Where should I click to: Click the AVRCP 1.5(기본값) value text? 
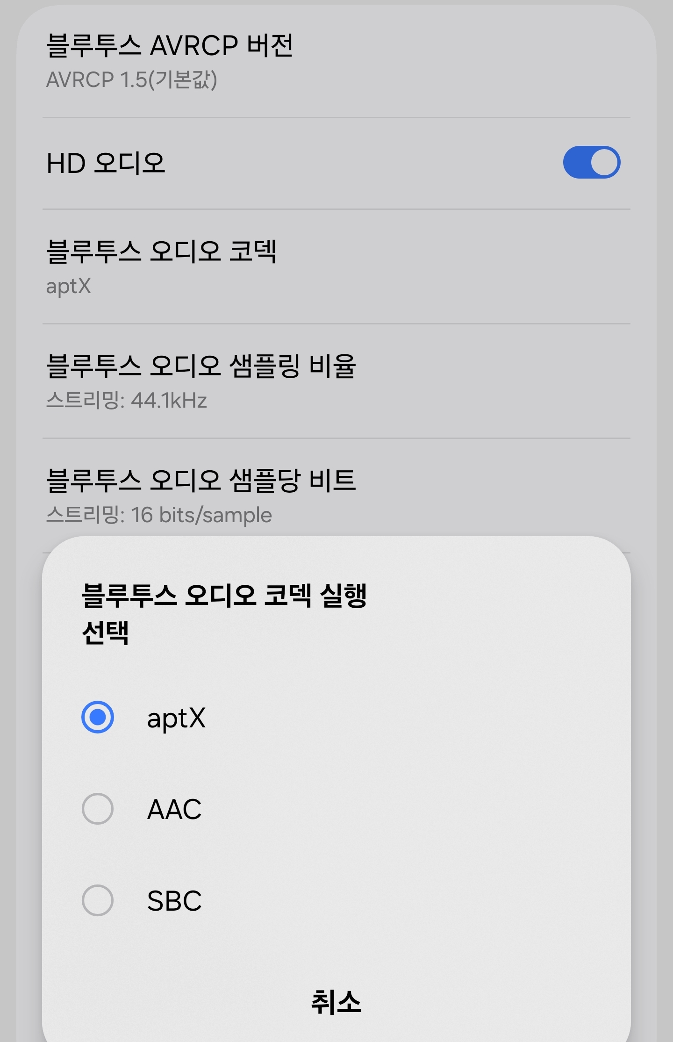click(x=131, y=80)
